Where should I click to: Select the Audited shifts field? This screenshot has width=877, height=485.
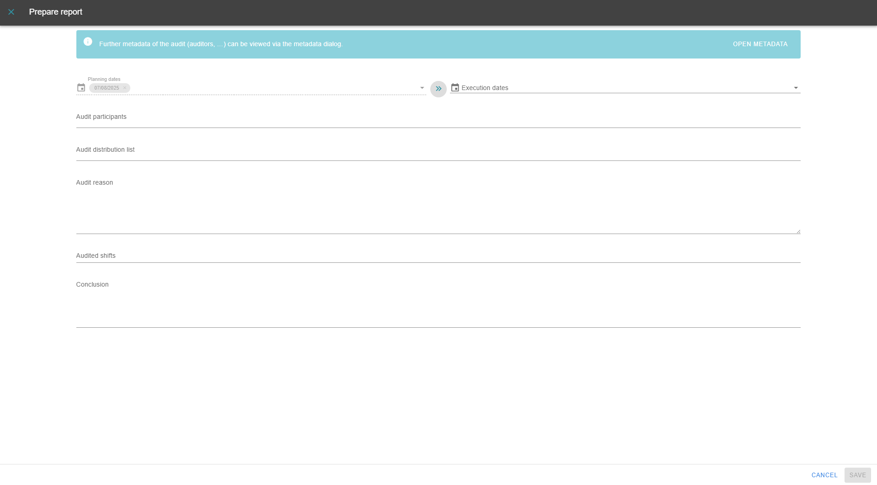(x=438, y=256)
